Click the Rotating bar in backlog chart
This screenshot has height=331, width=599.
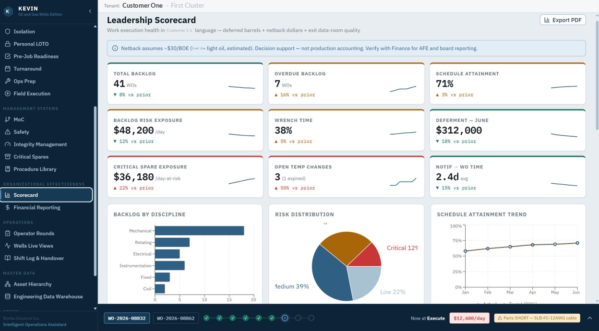(x=172, y=242)
